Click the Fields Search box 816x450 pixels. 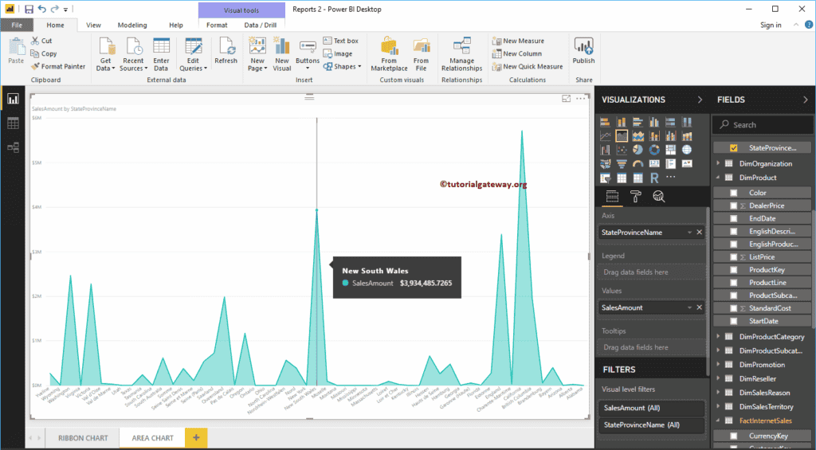[x=762, y=125]
